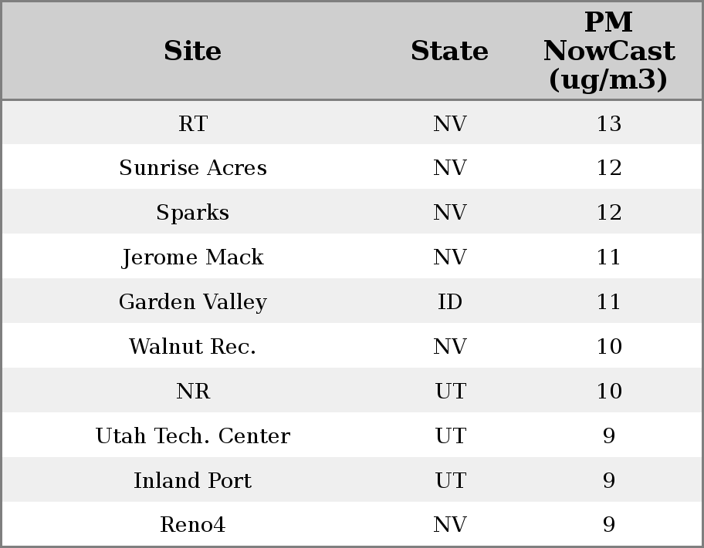704x548 pixels.
Task: Click the PM value 13 for RT
Action: pos(608,123)
